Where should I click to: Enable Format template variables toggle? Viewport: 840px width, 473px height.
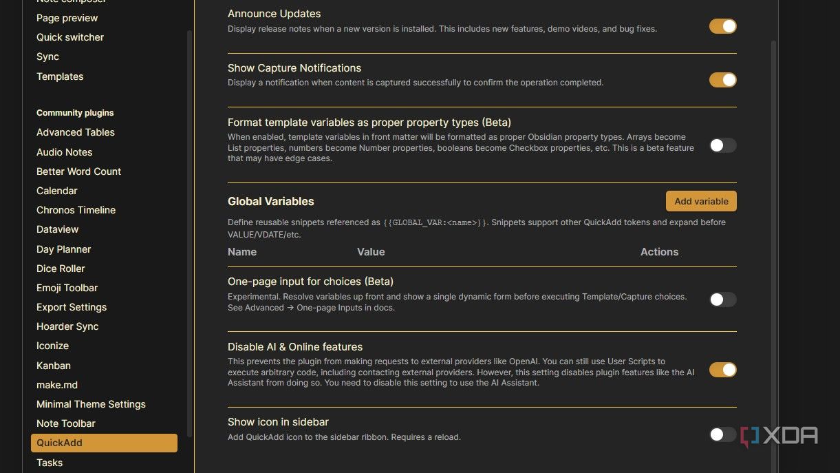[722, 145]
